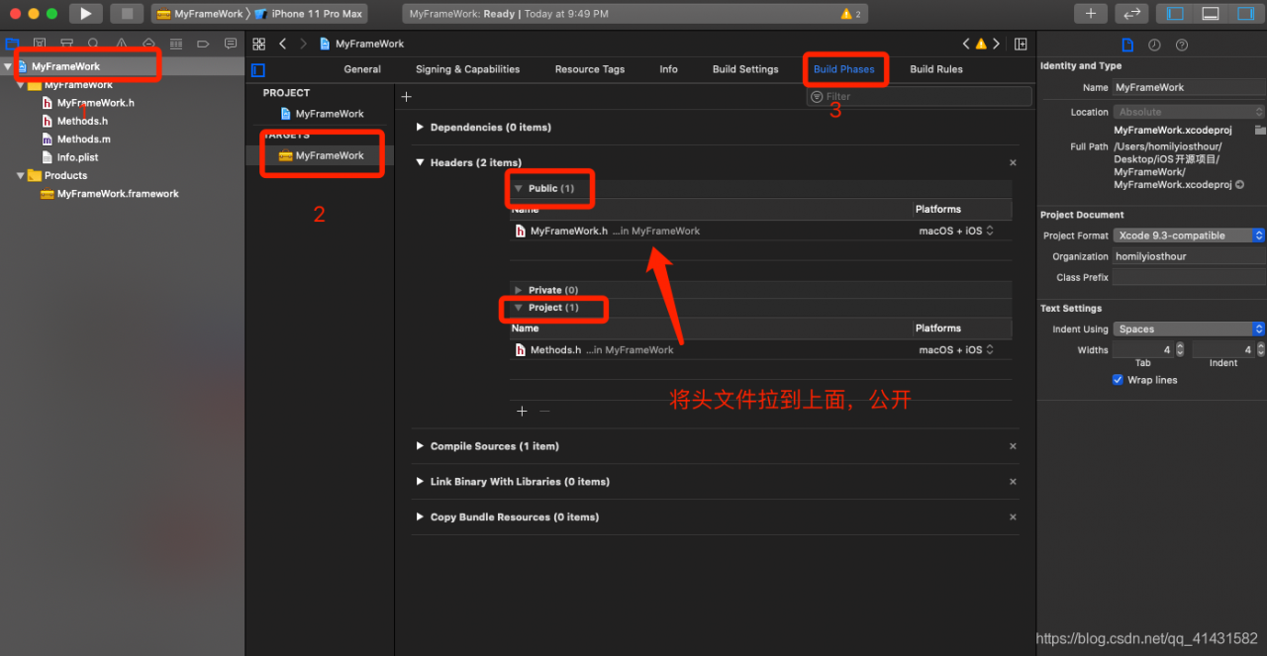Open the Breakpoint navigator icon
Screen dimensions: 1267x656
pos(203,44)
